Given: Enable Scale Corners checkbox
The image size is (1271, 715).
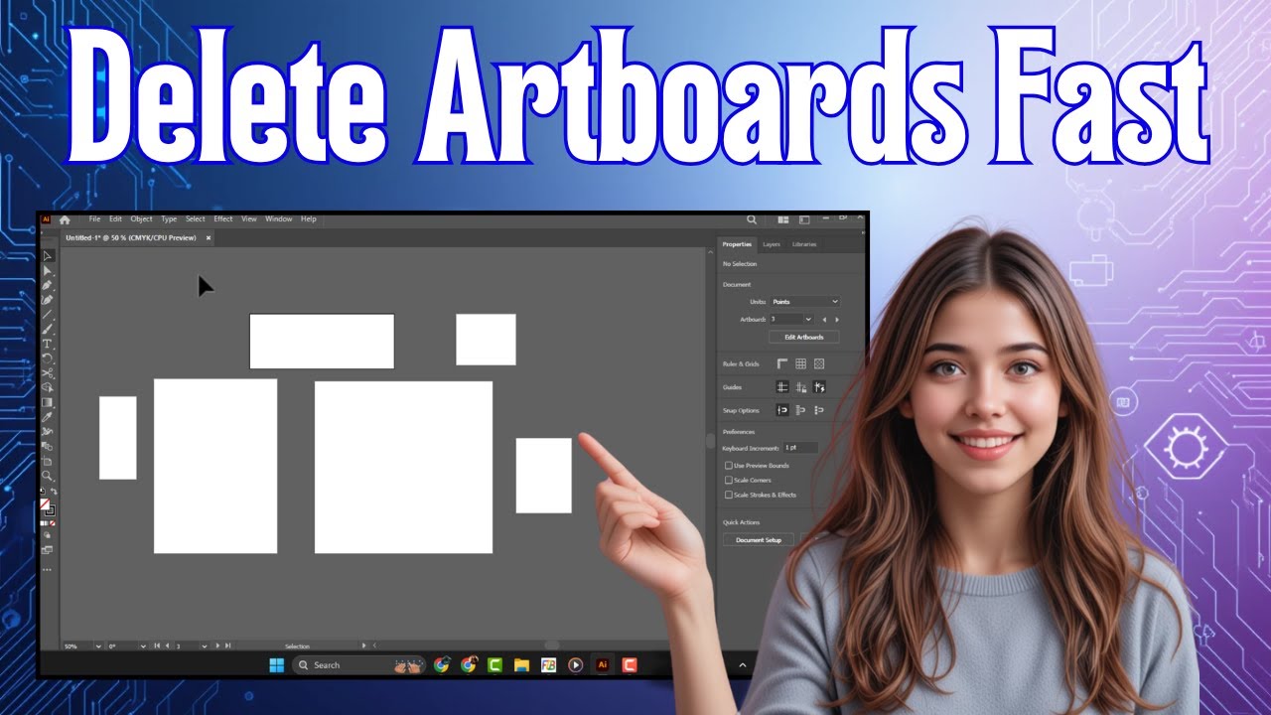Looking at the screenshot, I should click(x=728, y=481).
